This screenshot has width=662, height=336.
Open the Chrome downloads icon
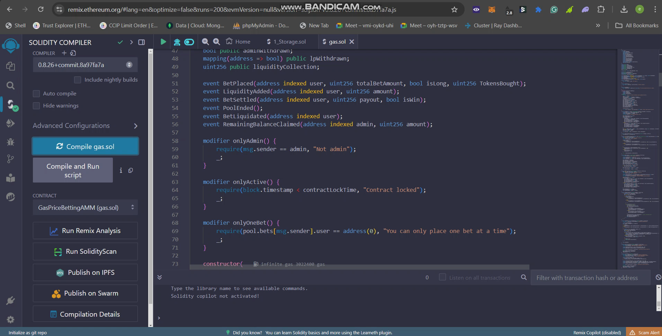point(624,10)
